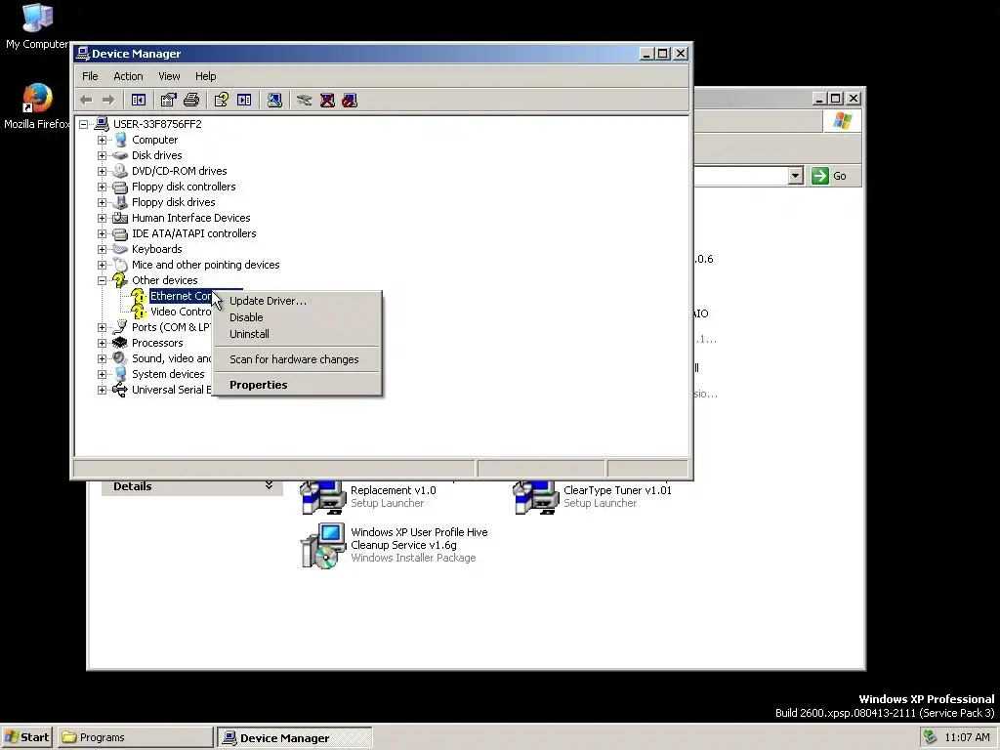1000x750 pixels.
Task: Collapse the Other devices node
Action: click(102, 280)
